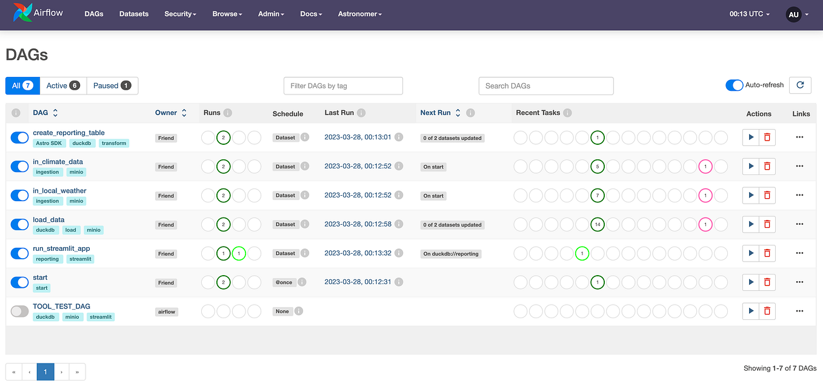823x389 pixels.
Task: Disable Auto-refresh
Action: tap(734, 85)
